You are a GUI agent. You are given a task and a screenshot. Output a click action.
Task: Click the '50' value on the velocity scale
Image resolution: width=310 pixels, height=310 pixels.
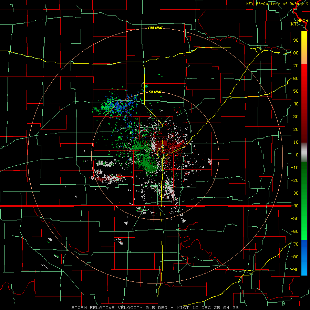tap(296, 91)
